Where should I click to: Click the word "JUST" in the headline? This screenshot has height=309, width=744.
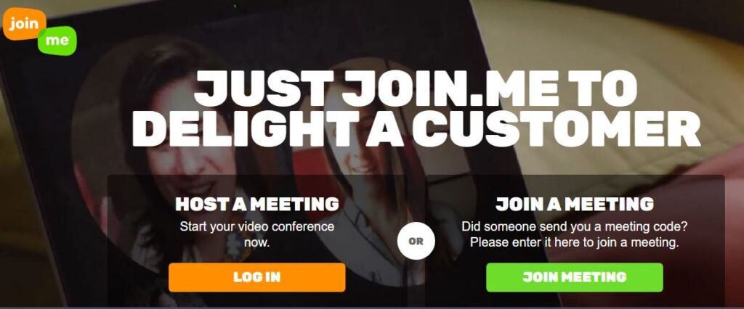point(263,88)
